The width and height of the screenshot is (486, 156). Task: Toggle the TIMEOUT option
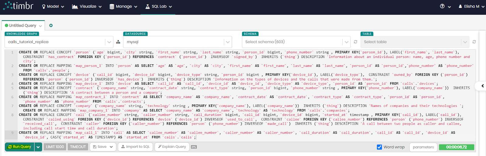click(78, 147)
